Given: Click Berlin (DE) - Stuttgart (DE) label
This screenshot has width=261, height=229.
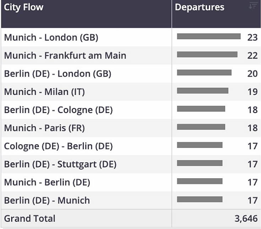Looking at the screenshot, I should coord(60,164).
